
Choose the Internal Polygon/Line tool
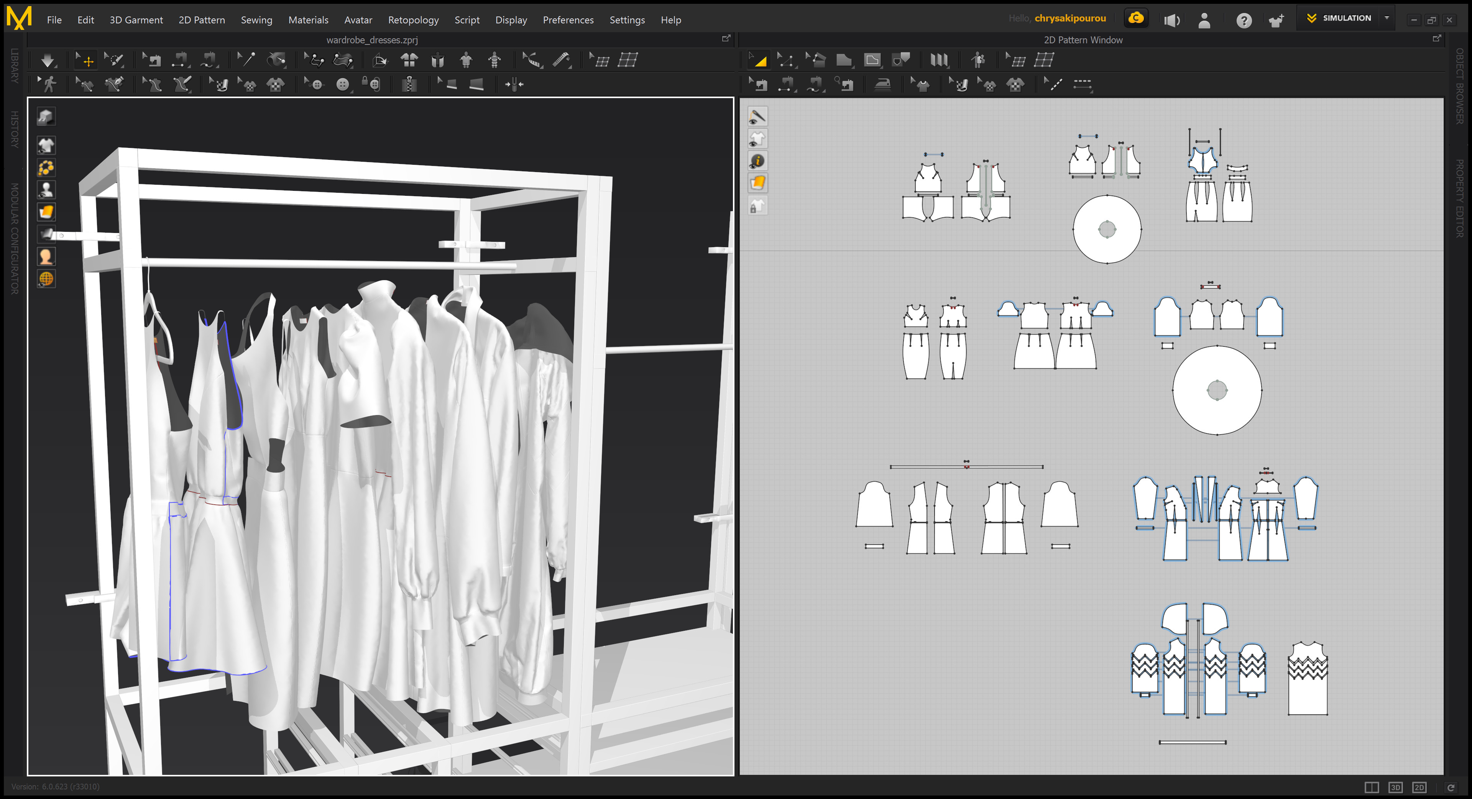(872, 60)
